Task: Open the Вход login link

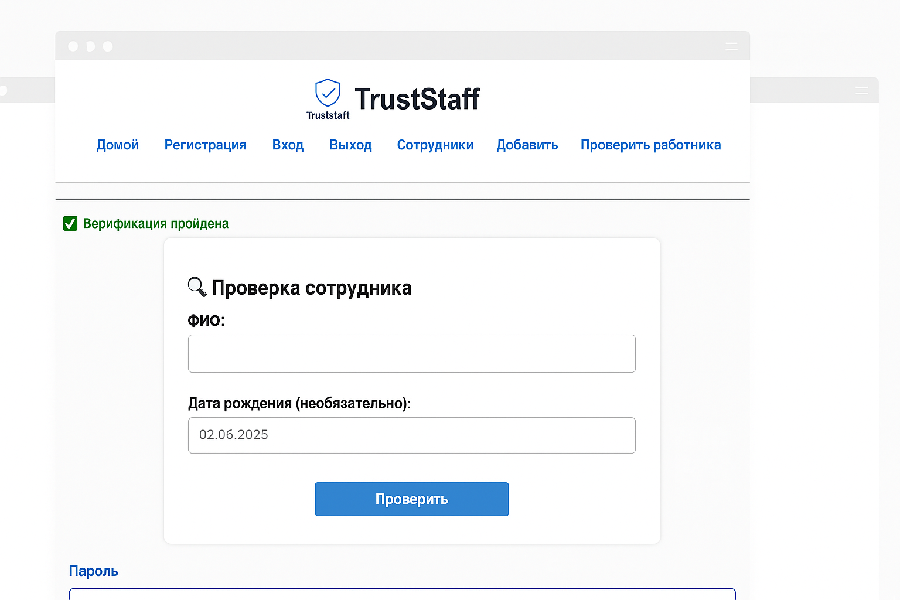Action: [x=288, y=145]
